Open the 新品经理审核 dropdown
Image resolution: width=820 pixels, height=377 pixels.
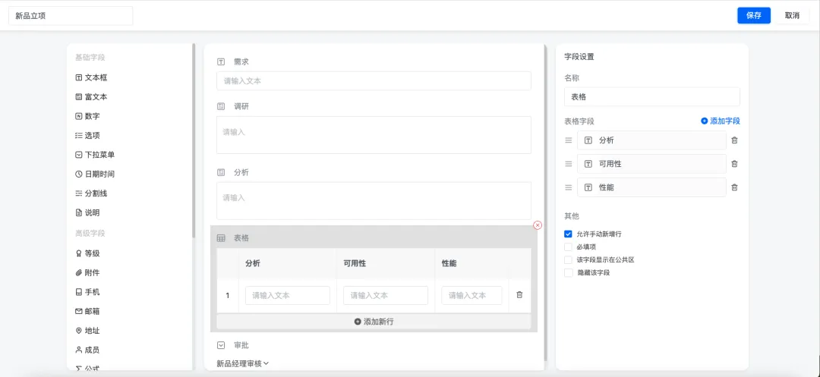click(243, 363)
